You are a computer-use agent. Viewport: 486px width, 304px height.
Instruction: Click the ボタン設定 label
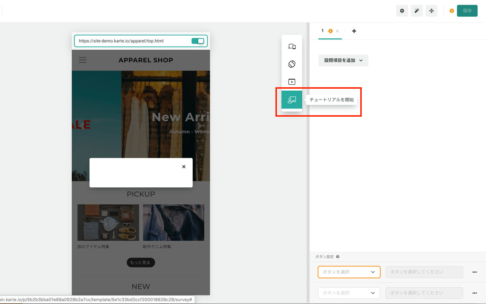tap(324, 257)
